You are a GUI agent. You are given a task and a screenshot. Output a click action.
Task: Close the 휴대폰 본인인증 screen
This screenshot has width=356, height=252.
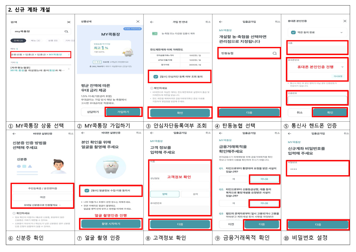click(345, 21)
